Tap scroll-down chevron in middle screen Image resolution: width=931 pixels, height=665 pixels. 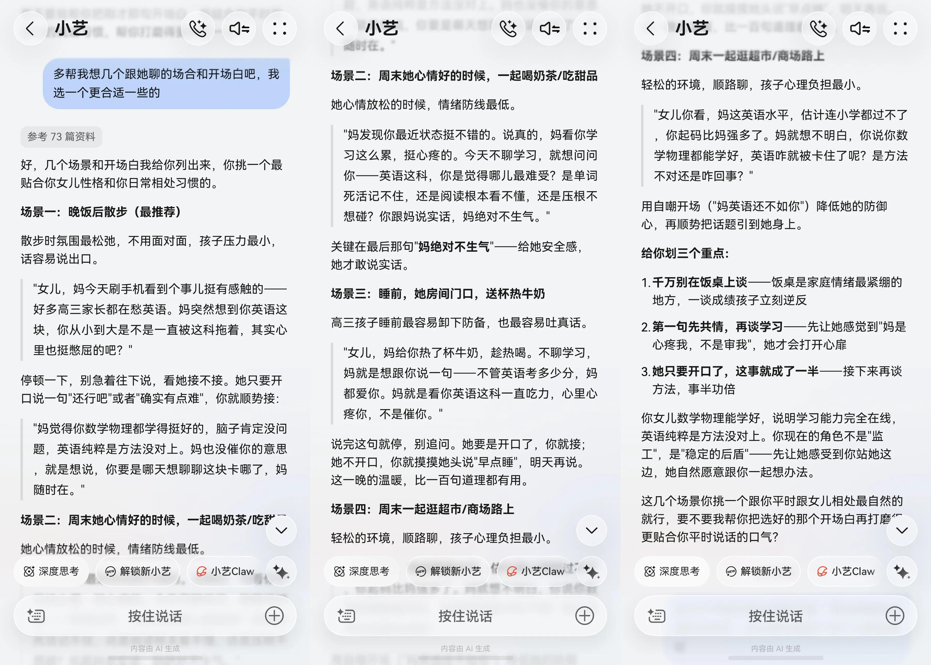point(591,530)
